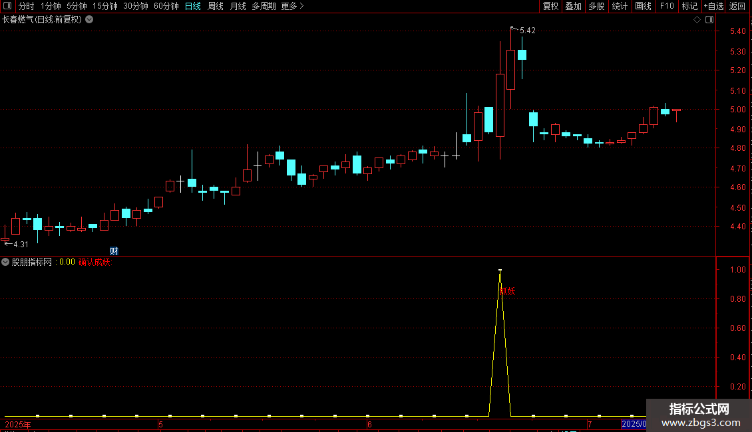752x432 pixels.
Task: Switch to 分时 intraday view
Action: coord(27,6)
